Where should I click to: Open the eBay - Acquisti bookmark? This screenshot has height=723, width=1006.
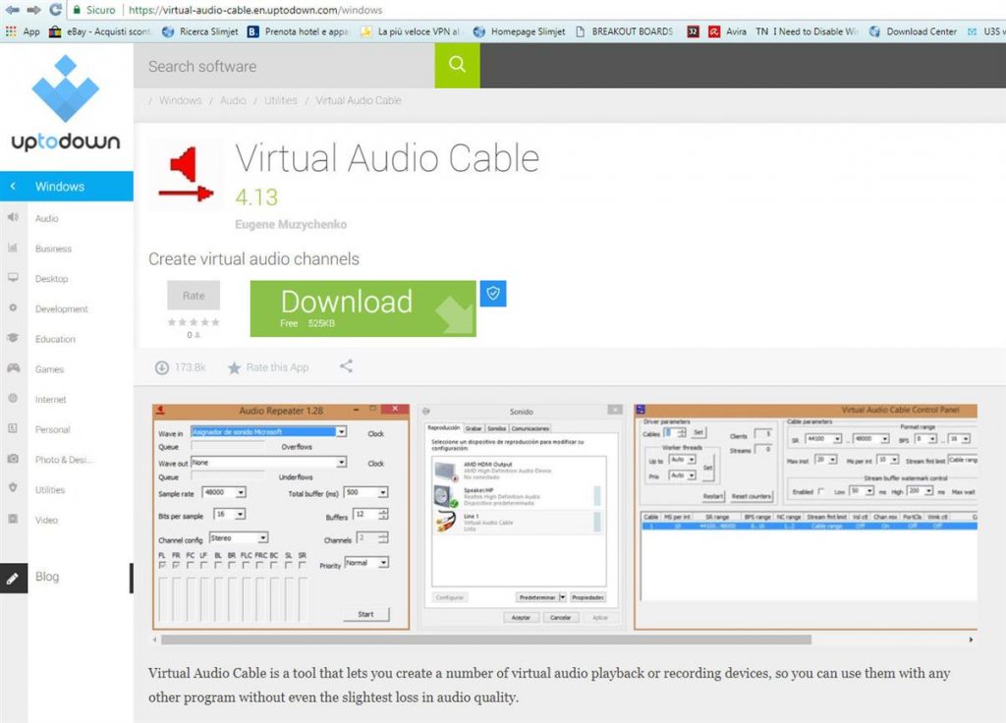[99, 30]
